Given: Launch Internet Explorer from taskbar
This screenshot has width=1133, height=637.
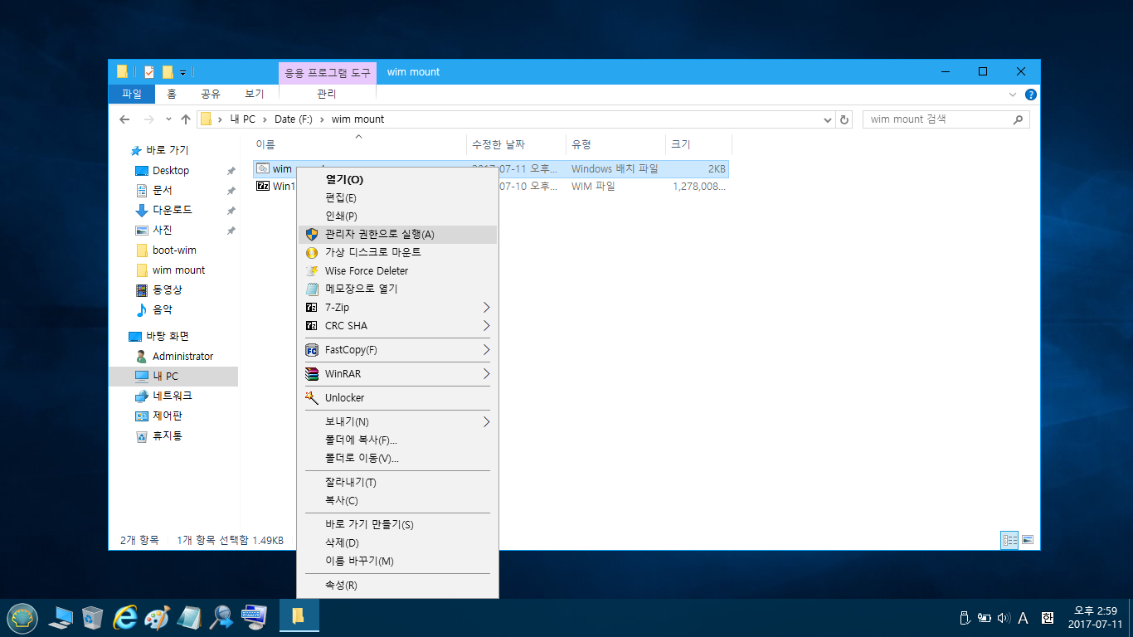Looking at the screenshot, I should 125,617.
